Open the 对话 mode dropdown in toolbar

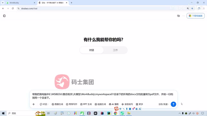coord(44,104)
